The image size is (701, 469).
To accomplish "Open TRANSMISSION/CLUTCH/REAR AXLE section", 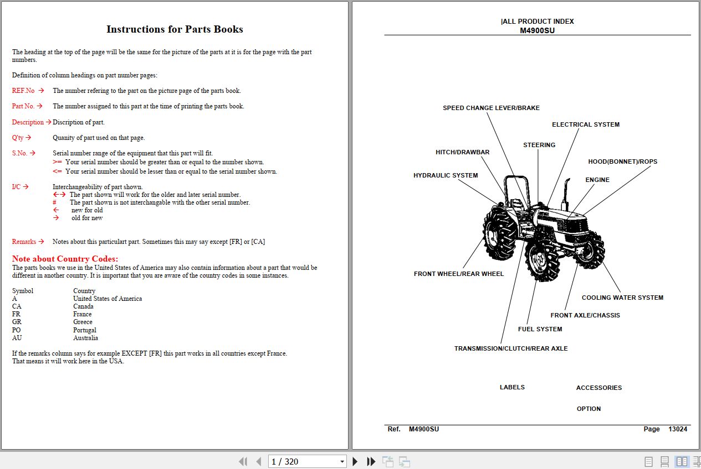I will [511, 348].
